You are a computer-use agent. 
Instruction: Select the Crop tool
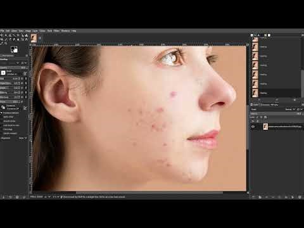18,35
